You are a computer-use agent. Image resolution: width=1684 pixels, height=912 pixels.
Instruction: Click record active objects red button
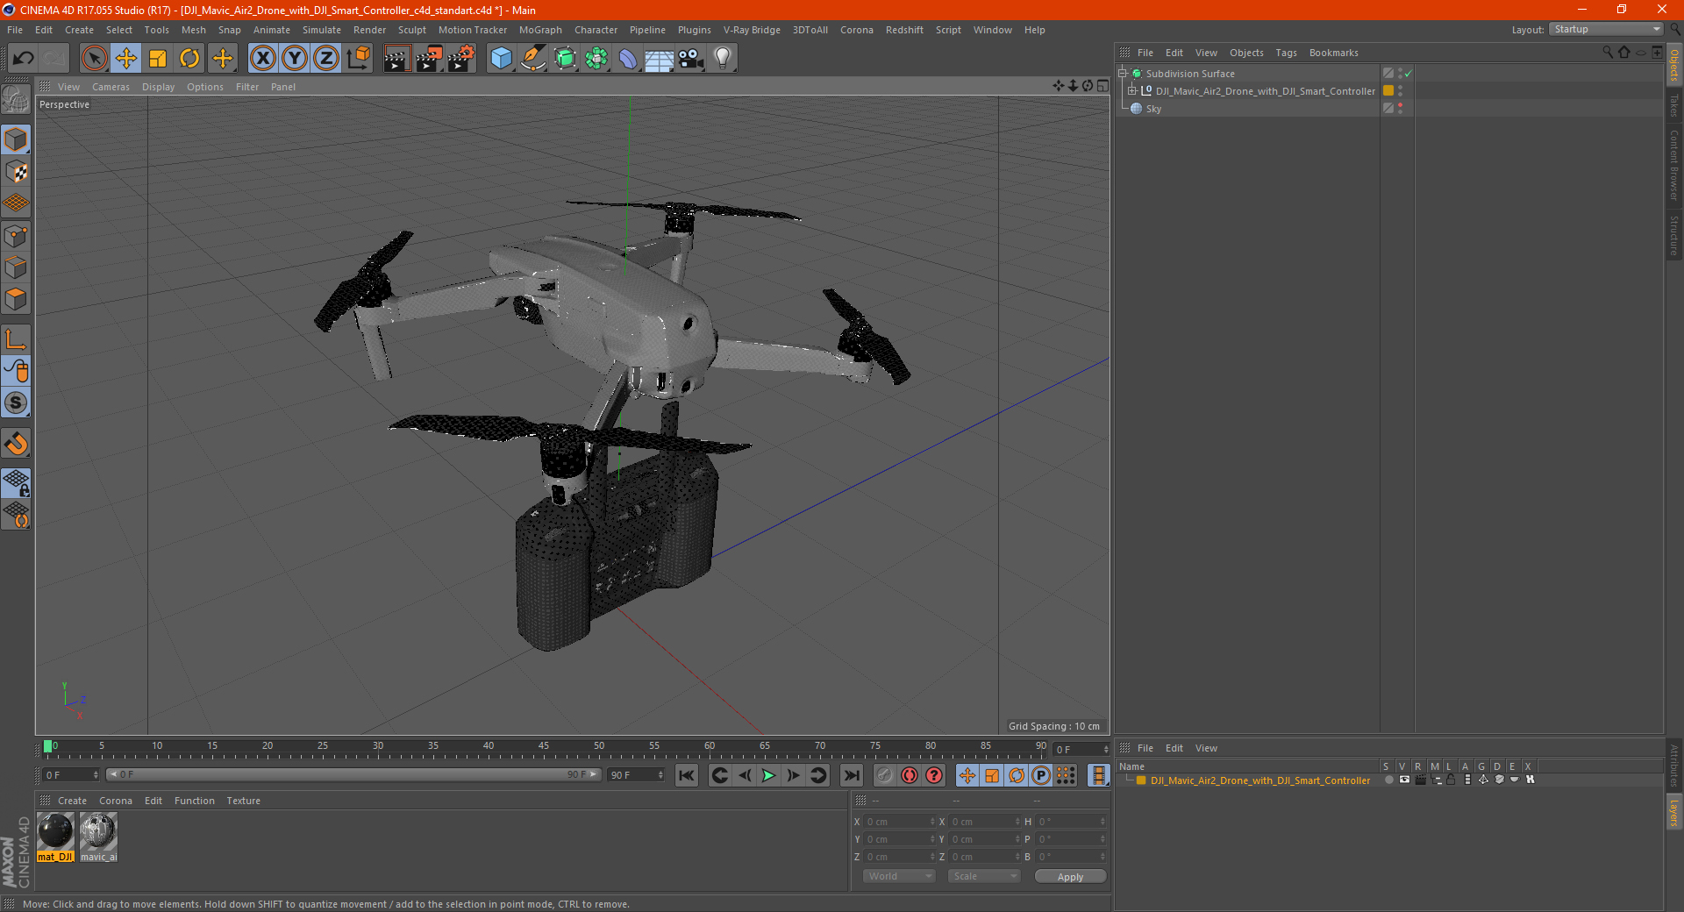tap(884, 775)
